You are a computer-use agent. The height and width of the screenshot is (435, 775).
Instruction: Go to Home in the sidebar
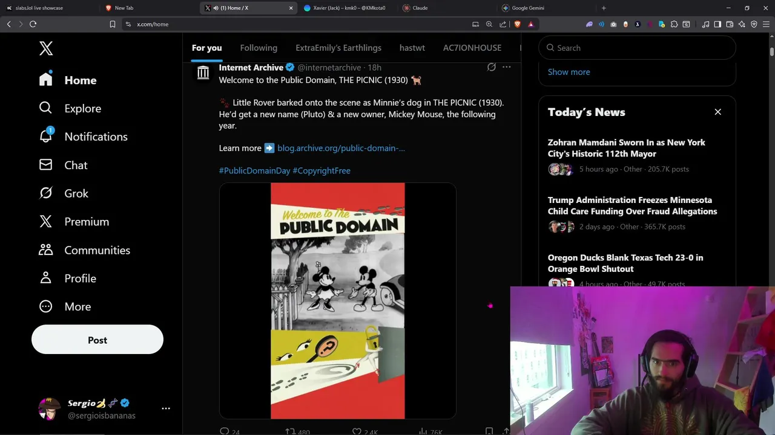(x=68, y=80)
